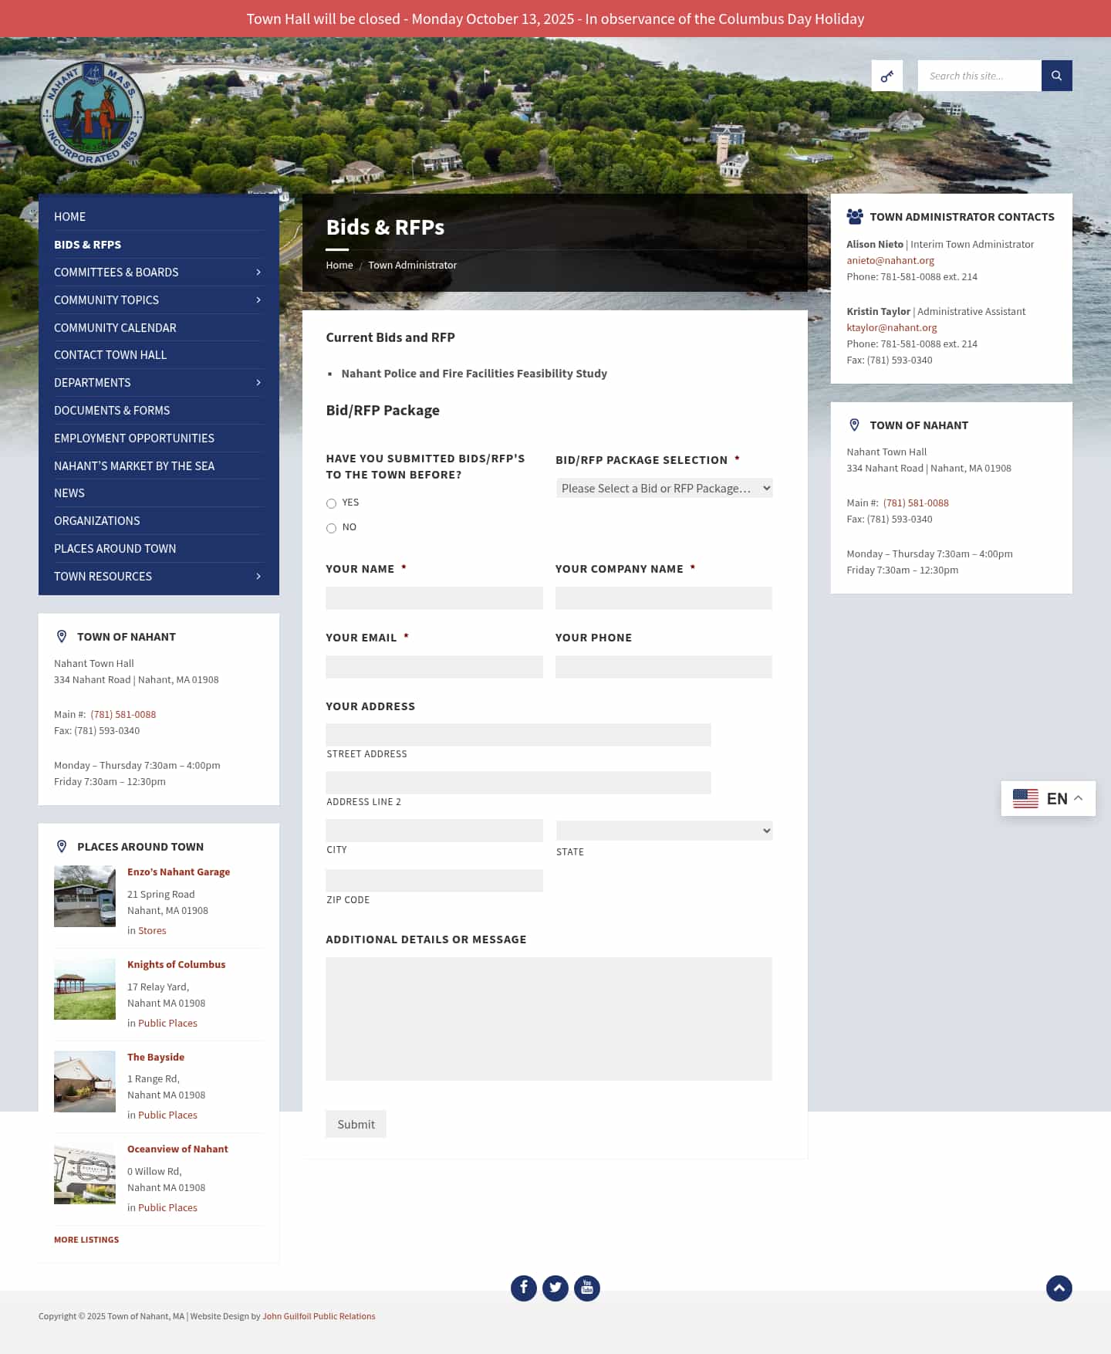Click the Your Company Name field

click(x=664, y=598)
